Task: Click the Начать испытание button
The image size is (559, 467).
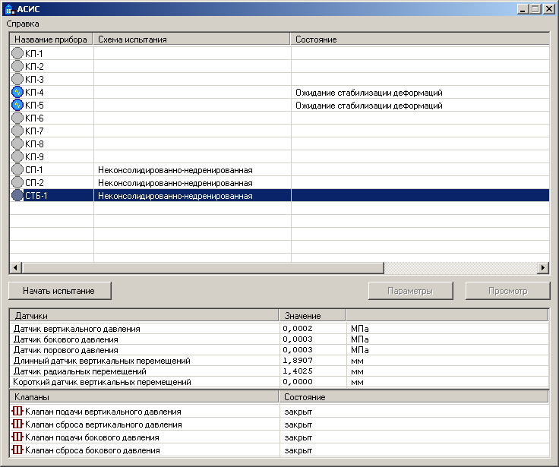Action: [x=59, y=291]
